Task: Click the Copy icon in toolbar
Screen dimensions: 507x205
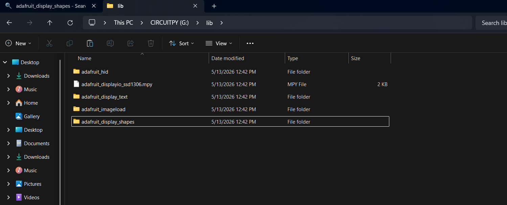Action: coord(70,43)
